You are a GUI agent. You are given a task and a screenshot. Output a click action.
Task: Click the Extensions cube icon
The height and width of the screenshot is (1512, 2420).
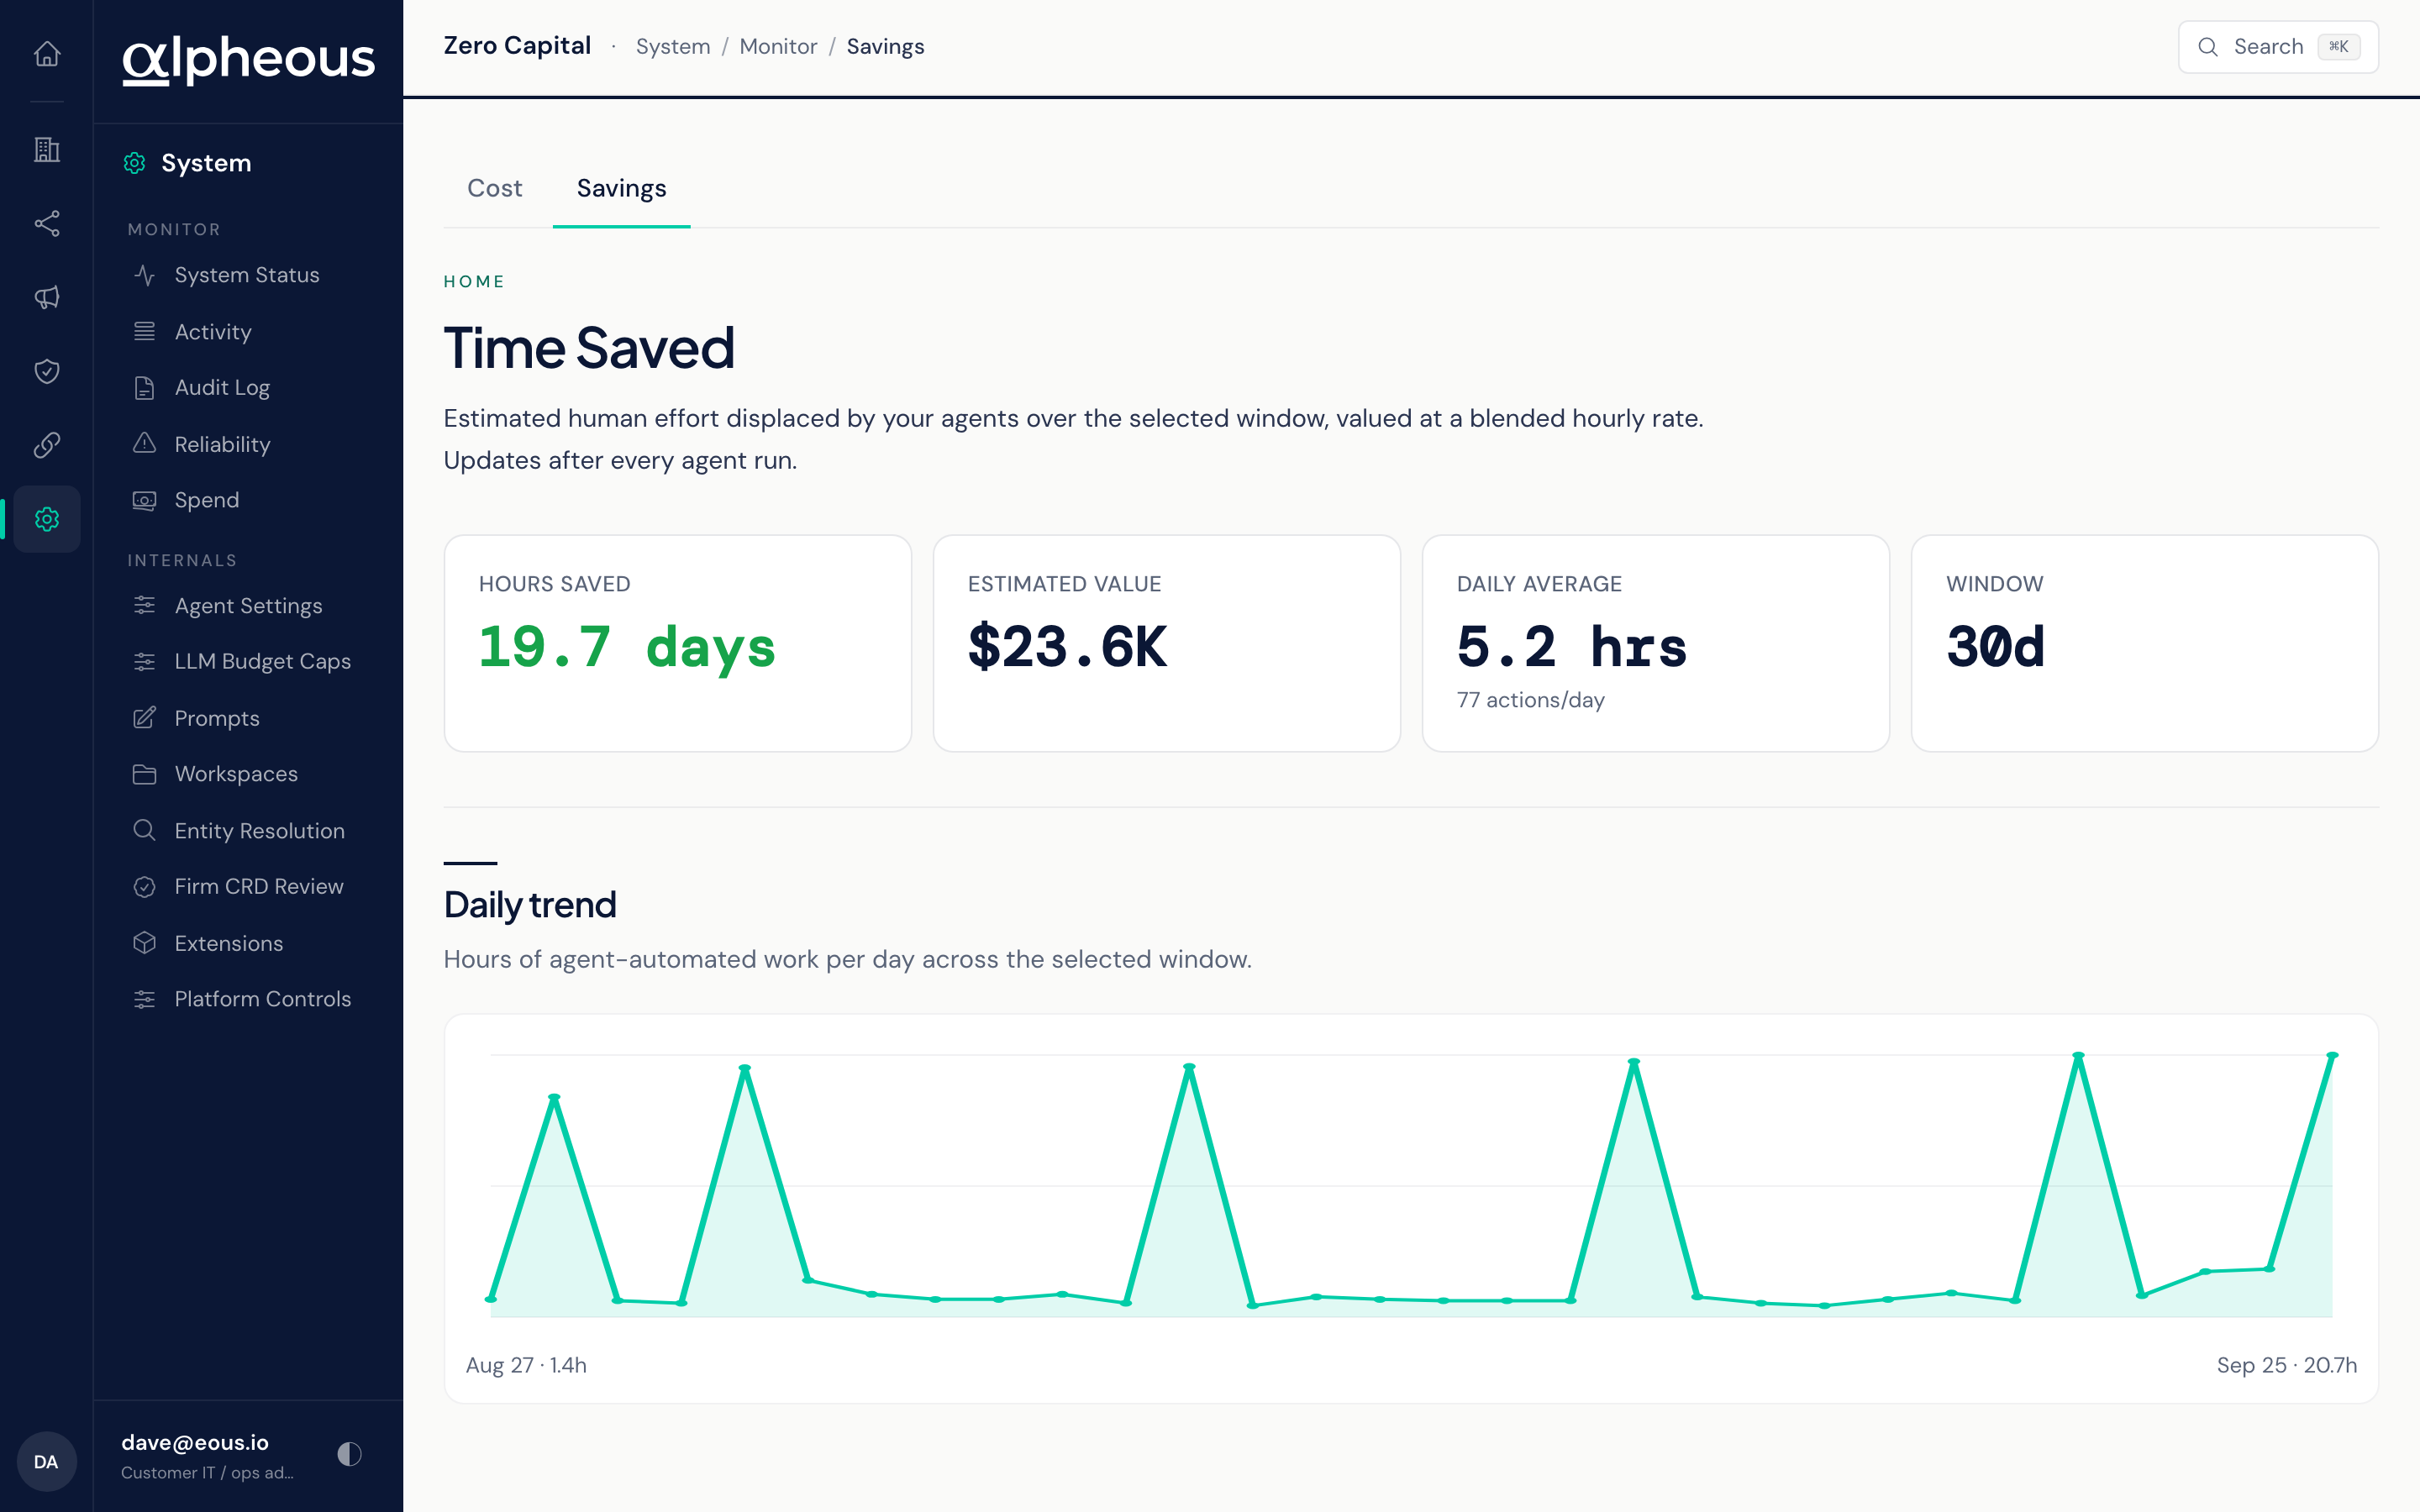(145, 943)
